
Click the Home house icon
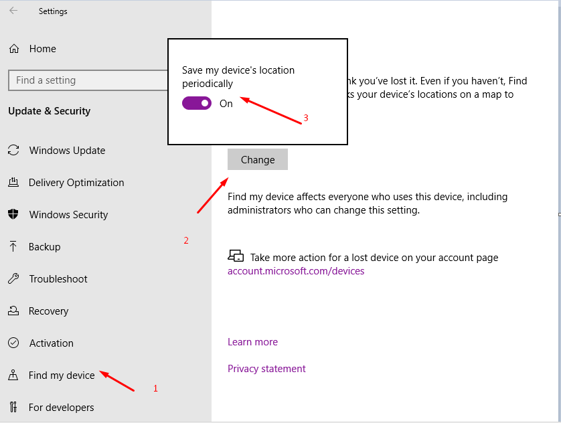click(x=14, y=49)
